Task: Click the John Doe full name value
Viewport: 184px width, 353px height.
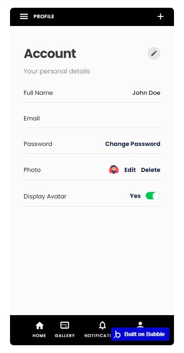Action: click(x=146, y=93)
